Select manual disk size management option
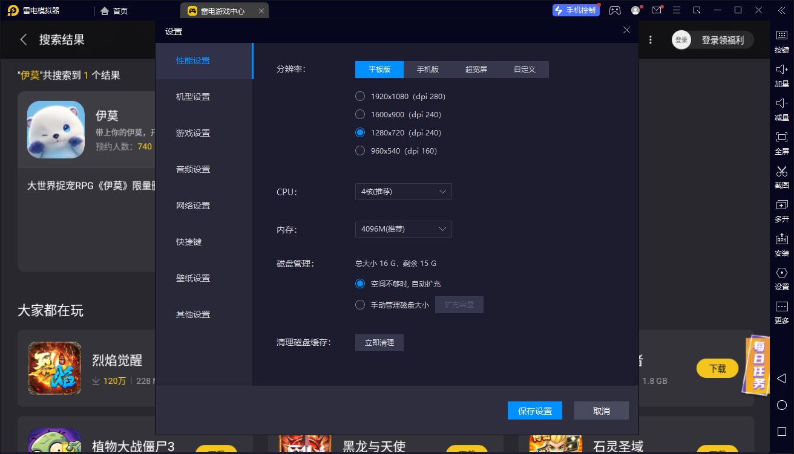Screen dimensions: 794x454 [360, 305]
